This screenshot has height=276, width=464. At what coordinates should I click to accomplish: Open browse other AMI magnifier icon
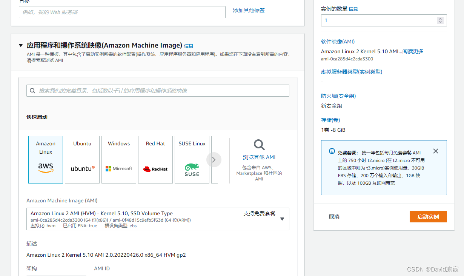[259, 145]
